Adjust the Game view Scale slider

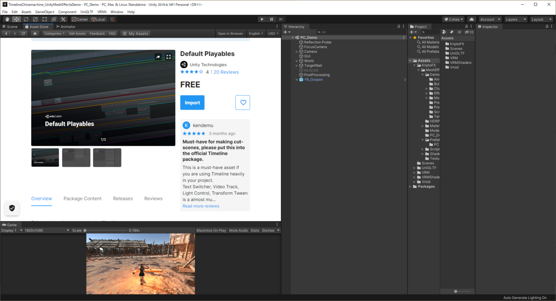tap(106, 230)
